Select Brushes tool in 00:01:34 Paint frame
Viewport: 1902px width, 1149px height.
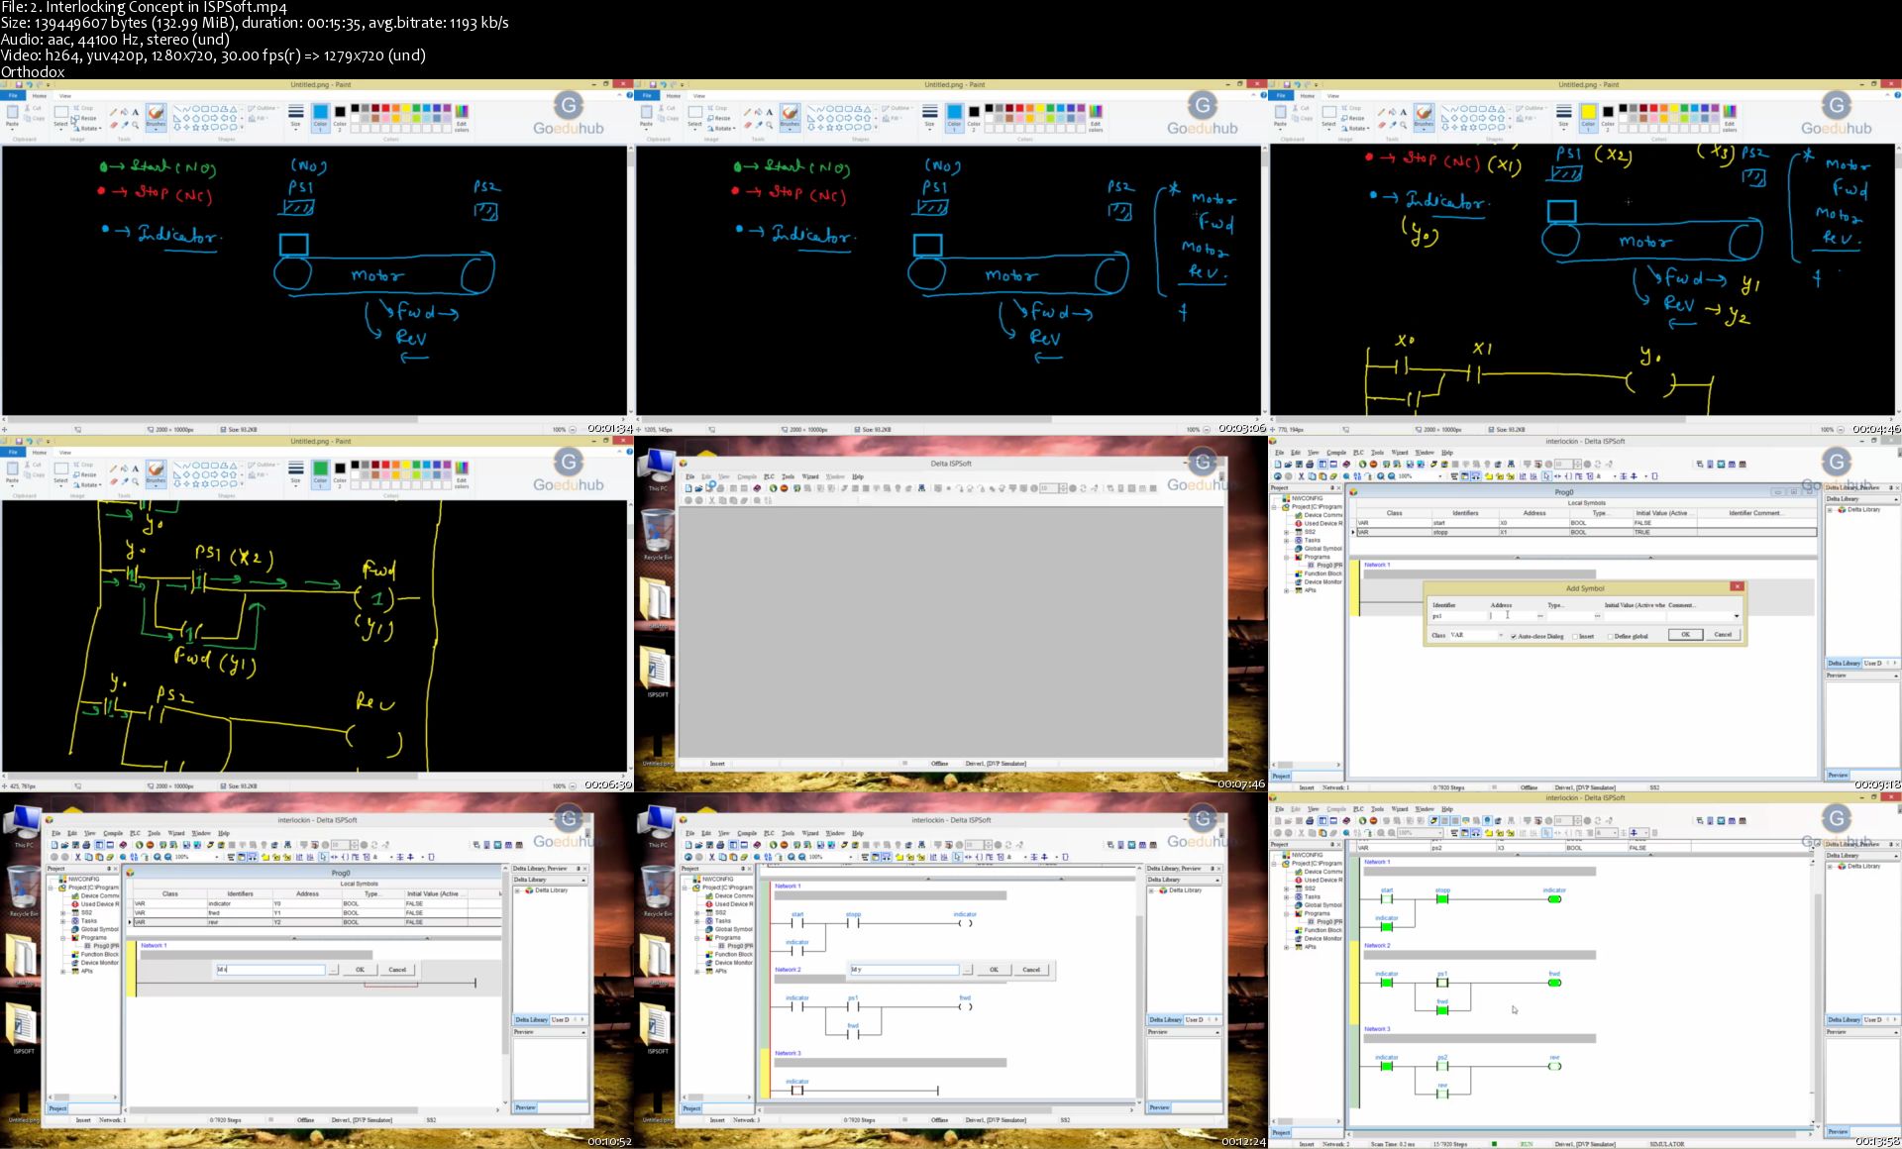(x=156, y=118)
